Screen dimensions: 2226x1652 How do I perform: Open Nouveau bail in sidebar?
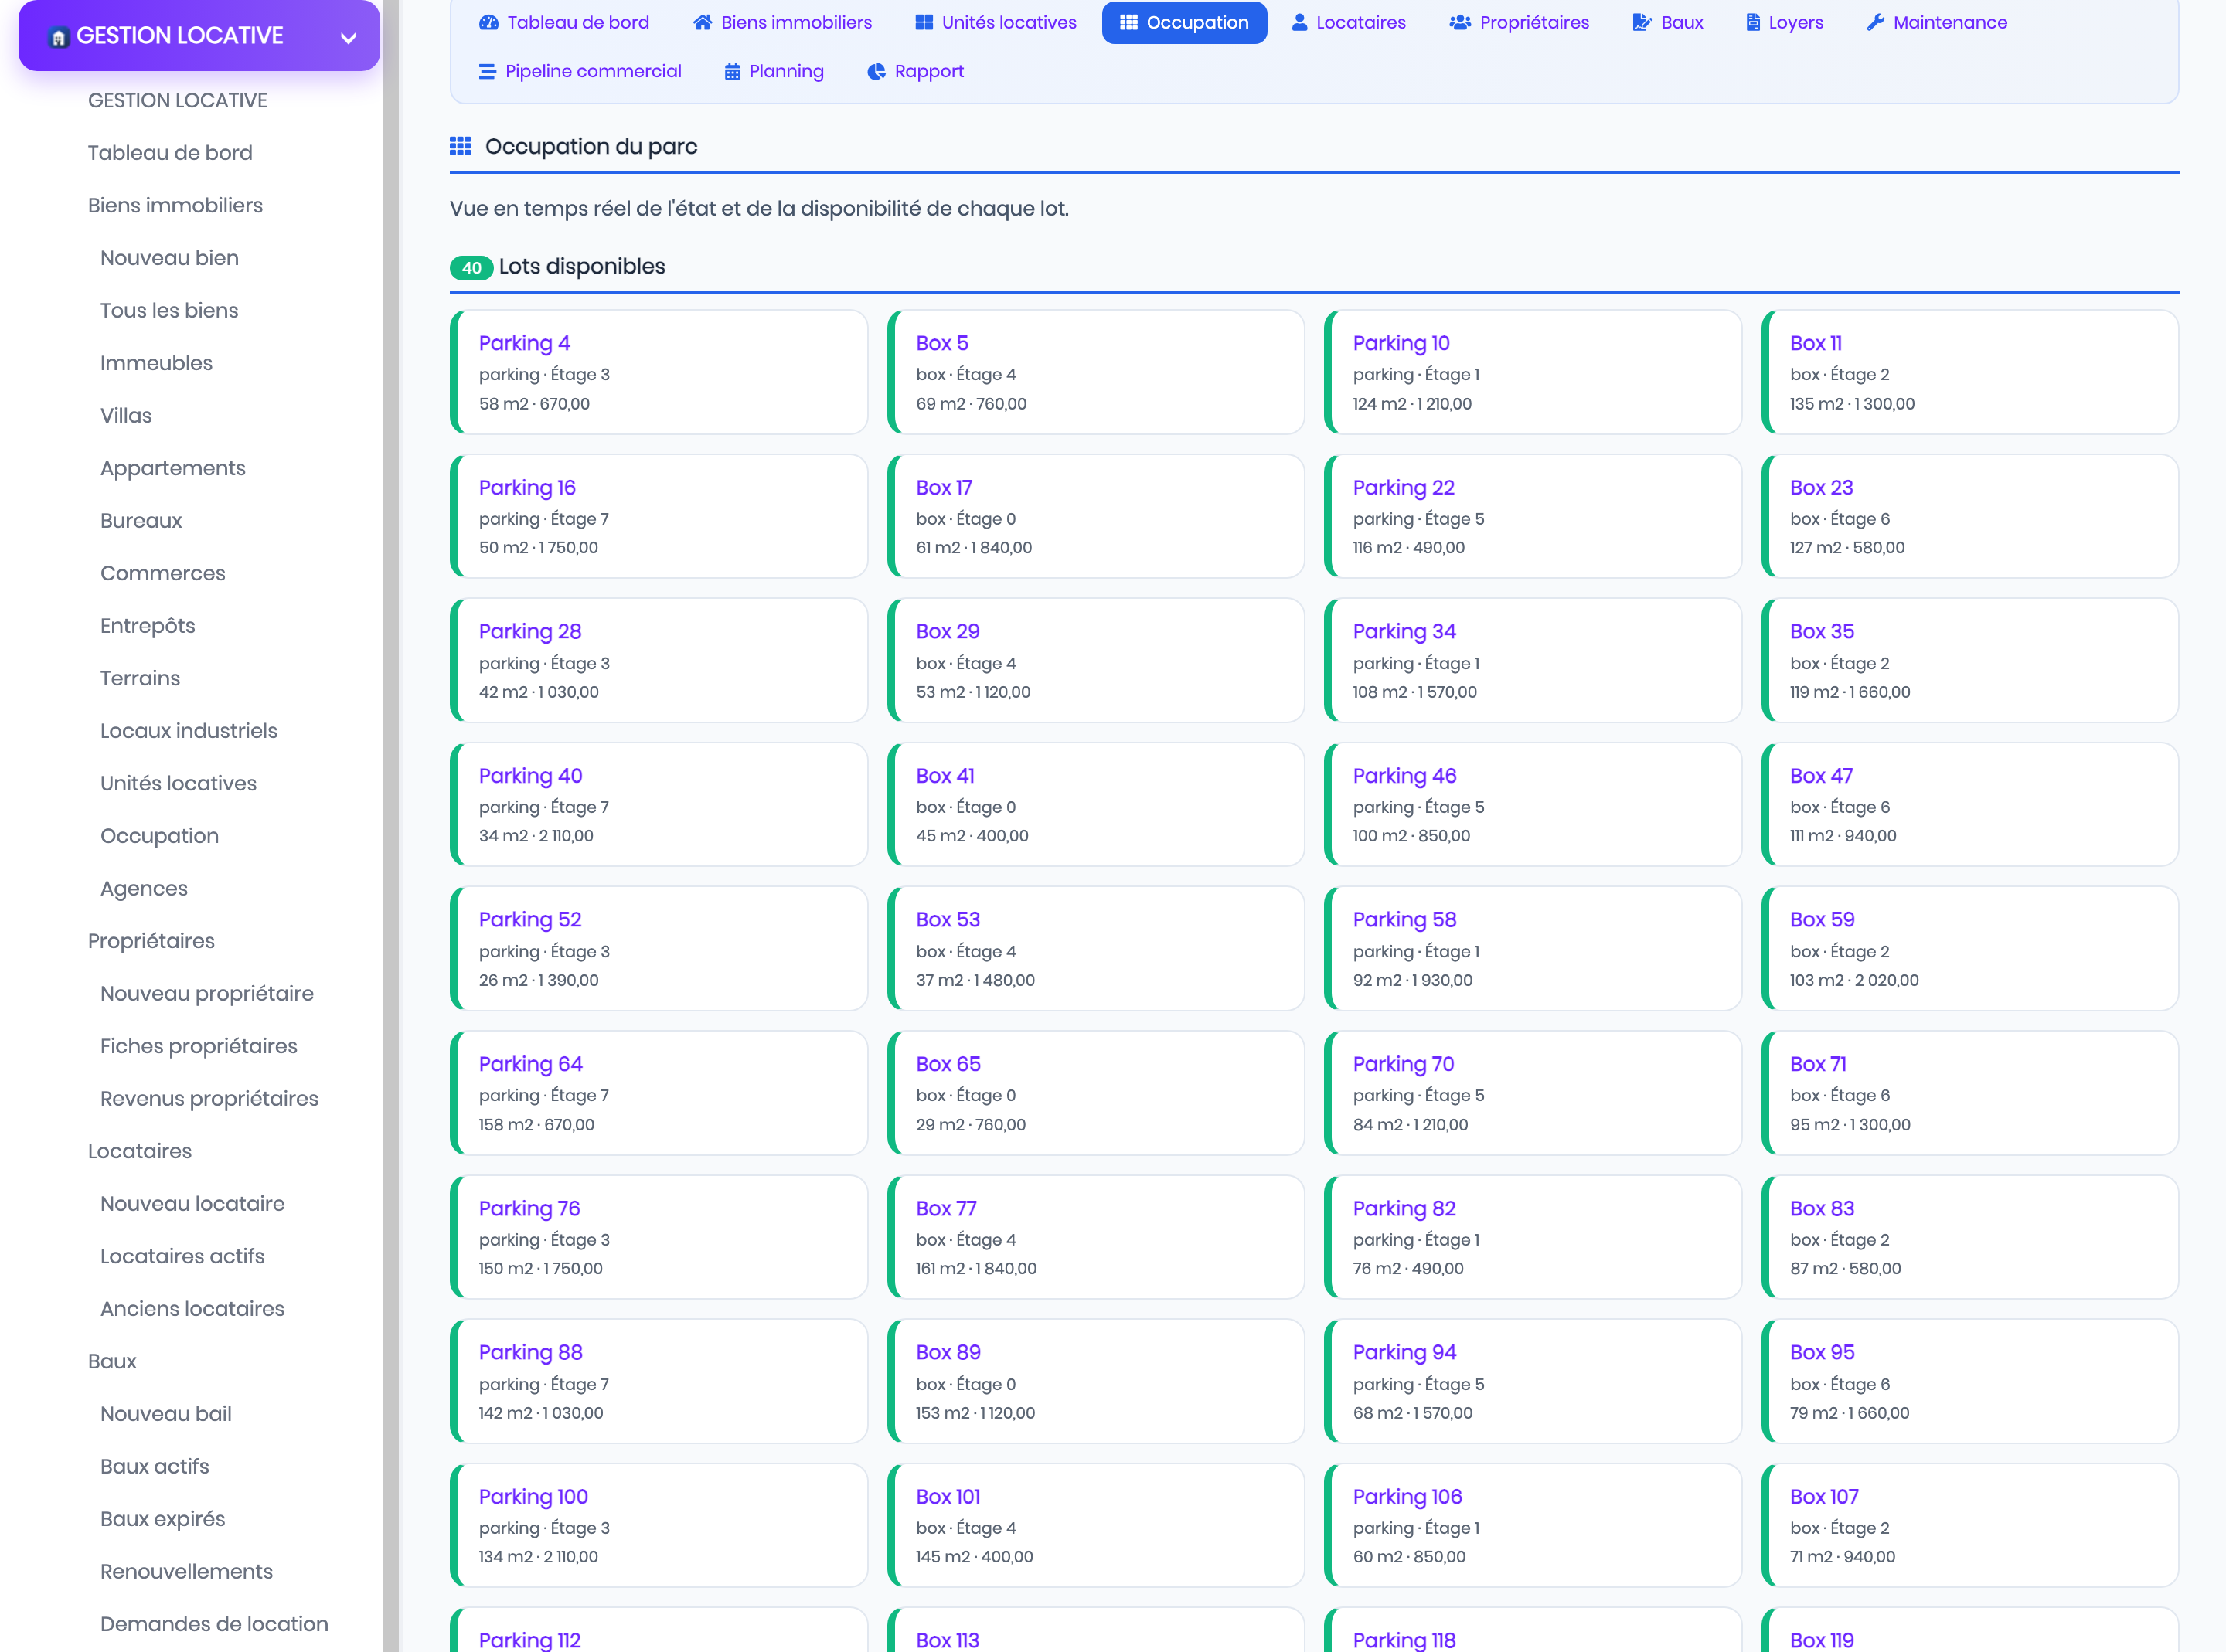[166, 1413]
